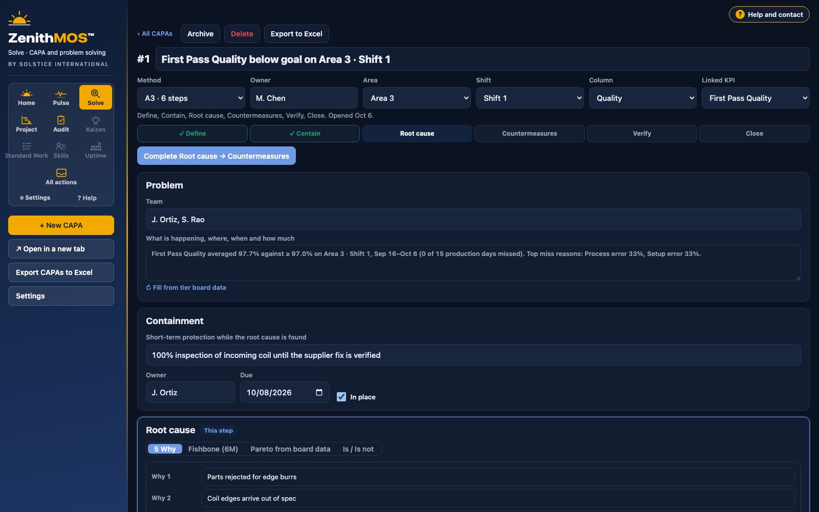Switch to the Verify step tab
The image size is (819, 512).
[x=642, y=134]
